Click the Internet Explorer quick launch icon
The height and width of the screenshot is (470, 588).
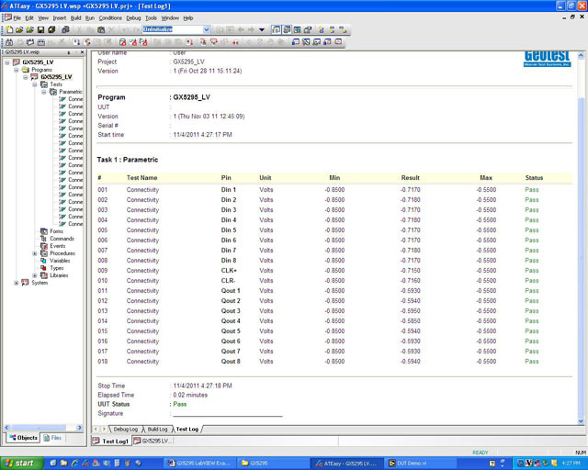click(x=75, y=464)
